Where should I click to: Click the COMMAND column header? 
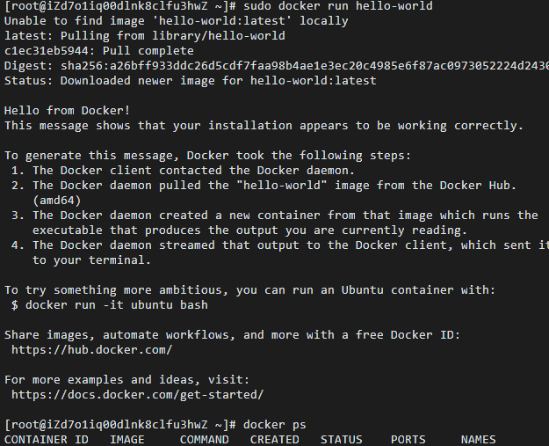tap(205, 440)
